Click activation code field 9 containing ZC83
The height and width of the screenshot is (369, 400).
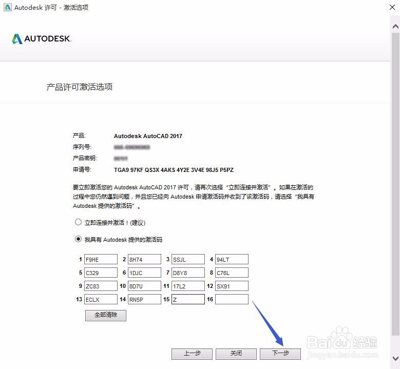[x=101, y=286]
